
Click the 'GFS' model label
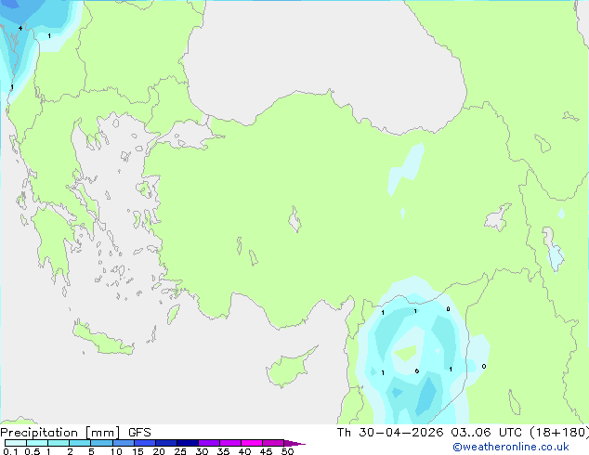click(139, 433)
